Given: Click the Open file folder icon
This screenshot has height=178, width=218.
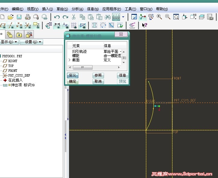Looking at the screenshot, I should pos(11,17).
